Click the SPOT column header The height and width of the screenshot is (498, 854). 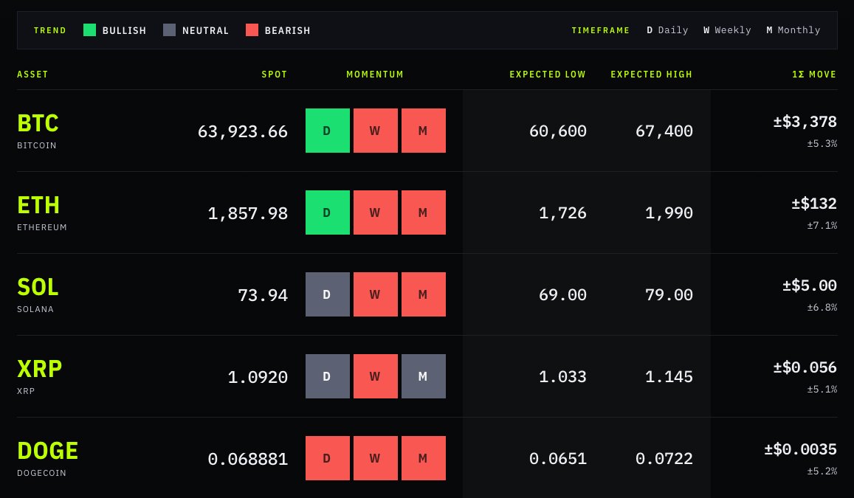[x=274, y=74]
